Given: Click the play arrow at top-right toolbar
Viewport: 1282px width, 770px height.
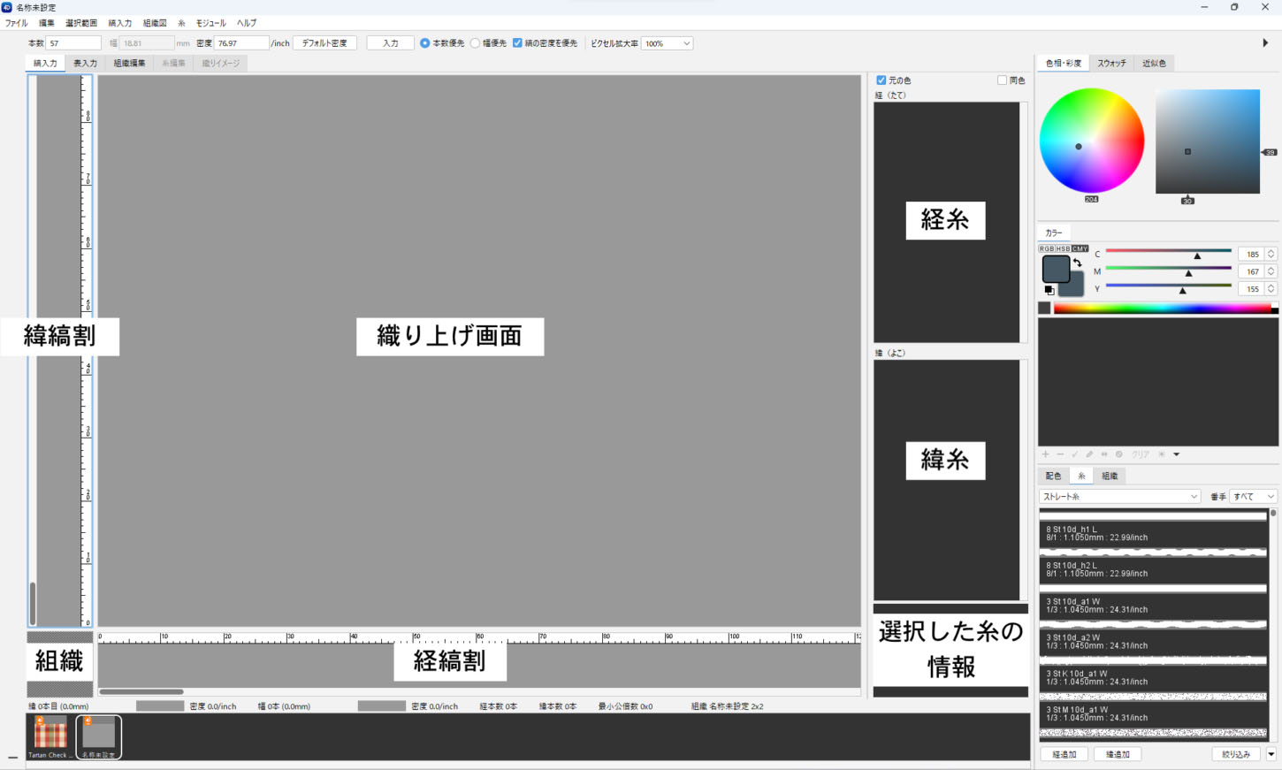Looking at the screenshot, I should [1265, 42].
